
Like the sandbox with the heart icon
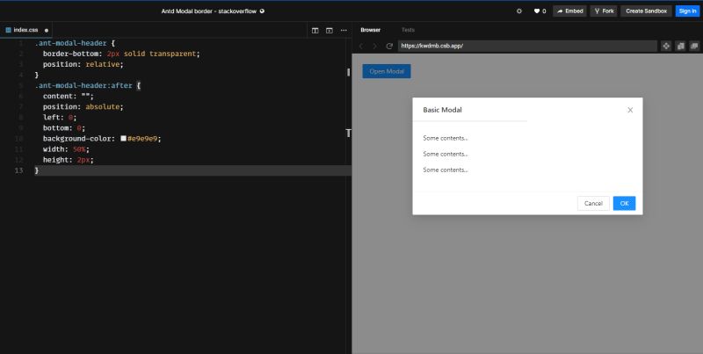(x=537, y=11)
